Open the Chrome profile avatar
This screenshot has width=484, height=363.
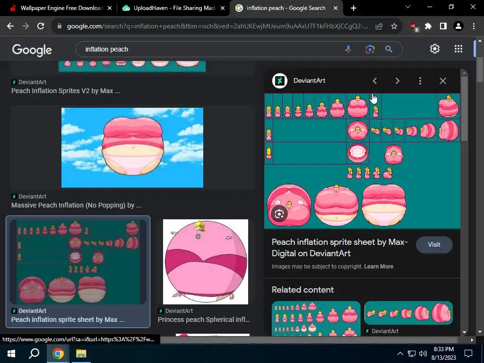coord(458,26)
